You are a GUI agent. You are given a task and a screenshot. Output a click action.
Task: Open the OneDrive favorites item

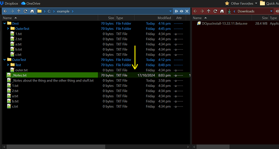click(31, 3)
